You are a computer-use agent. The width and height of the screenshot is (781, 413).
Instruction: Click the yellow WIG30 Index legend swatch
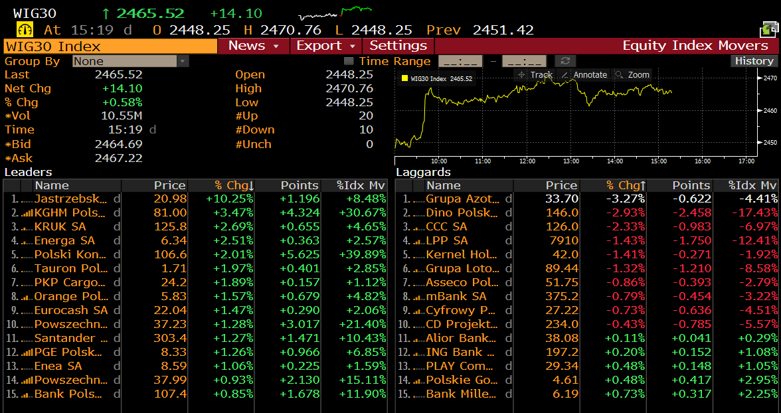pyautogui.click(x=404, y=78)
